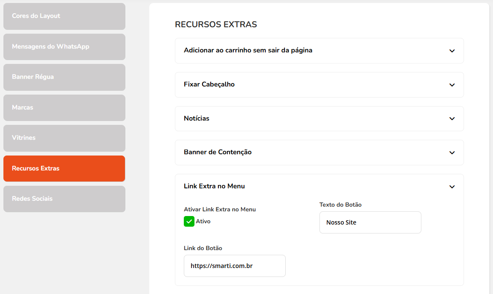The image size is (493, 294).
Task: Click the 'Adicionar ao carrinho sem sair da página' title
Action: point(248,50)
